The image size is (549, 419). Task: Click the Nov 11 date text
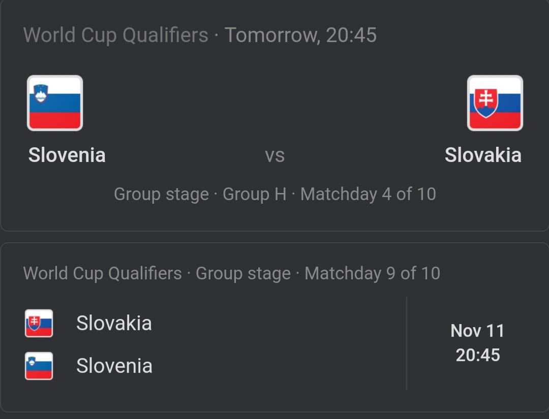point(477,331)
